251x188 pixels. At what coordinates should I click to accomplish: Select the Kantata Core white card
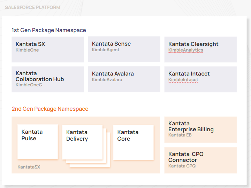133,142
